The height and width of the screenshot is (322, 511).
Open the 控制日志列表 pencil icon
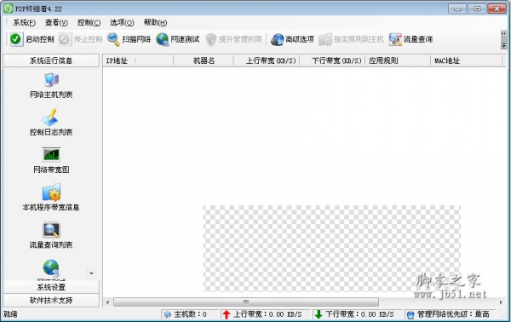(x=50, y=118)
